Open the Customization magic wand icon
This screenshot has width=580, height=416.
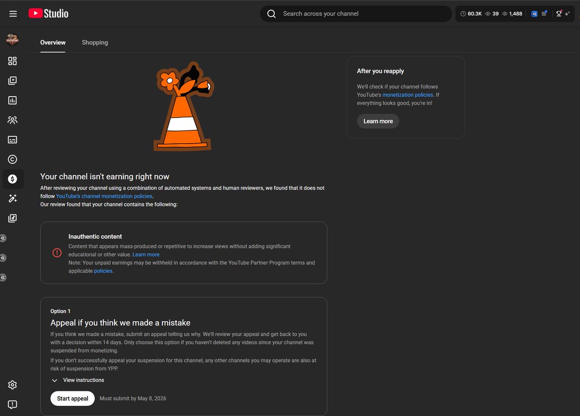click(x=13, y=199)
